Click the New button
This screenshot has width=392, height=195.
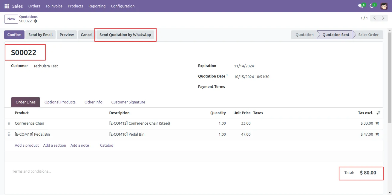tap(11, 19)
